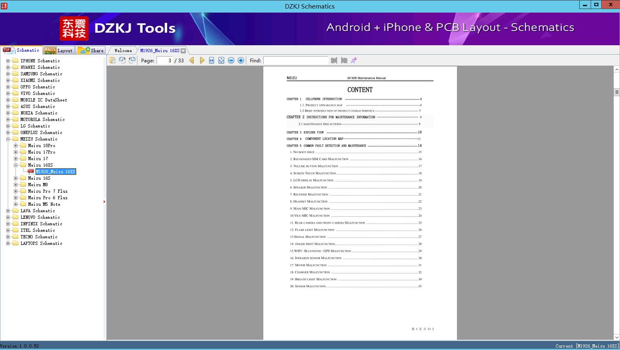620x350 pixels.
Task: Click the third toolbar icon with stacked pages
Action: pyautogui.click(x=132, y=60)
